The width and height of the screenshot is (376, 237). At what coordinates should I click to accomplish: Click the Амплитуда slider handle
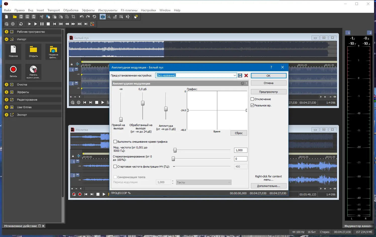[166, 109]
